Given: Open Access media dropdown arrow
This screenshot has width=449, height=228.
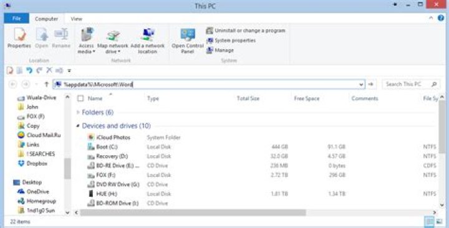Looking at the screenshot, I should pos(94,52).
